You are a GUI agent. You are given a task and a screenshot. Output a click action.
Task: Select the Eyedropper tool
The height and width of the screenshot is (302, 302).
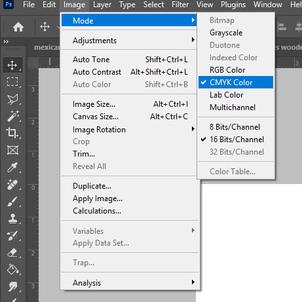(12, 167)
